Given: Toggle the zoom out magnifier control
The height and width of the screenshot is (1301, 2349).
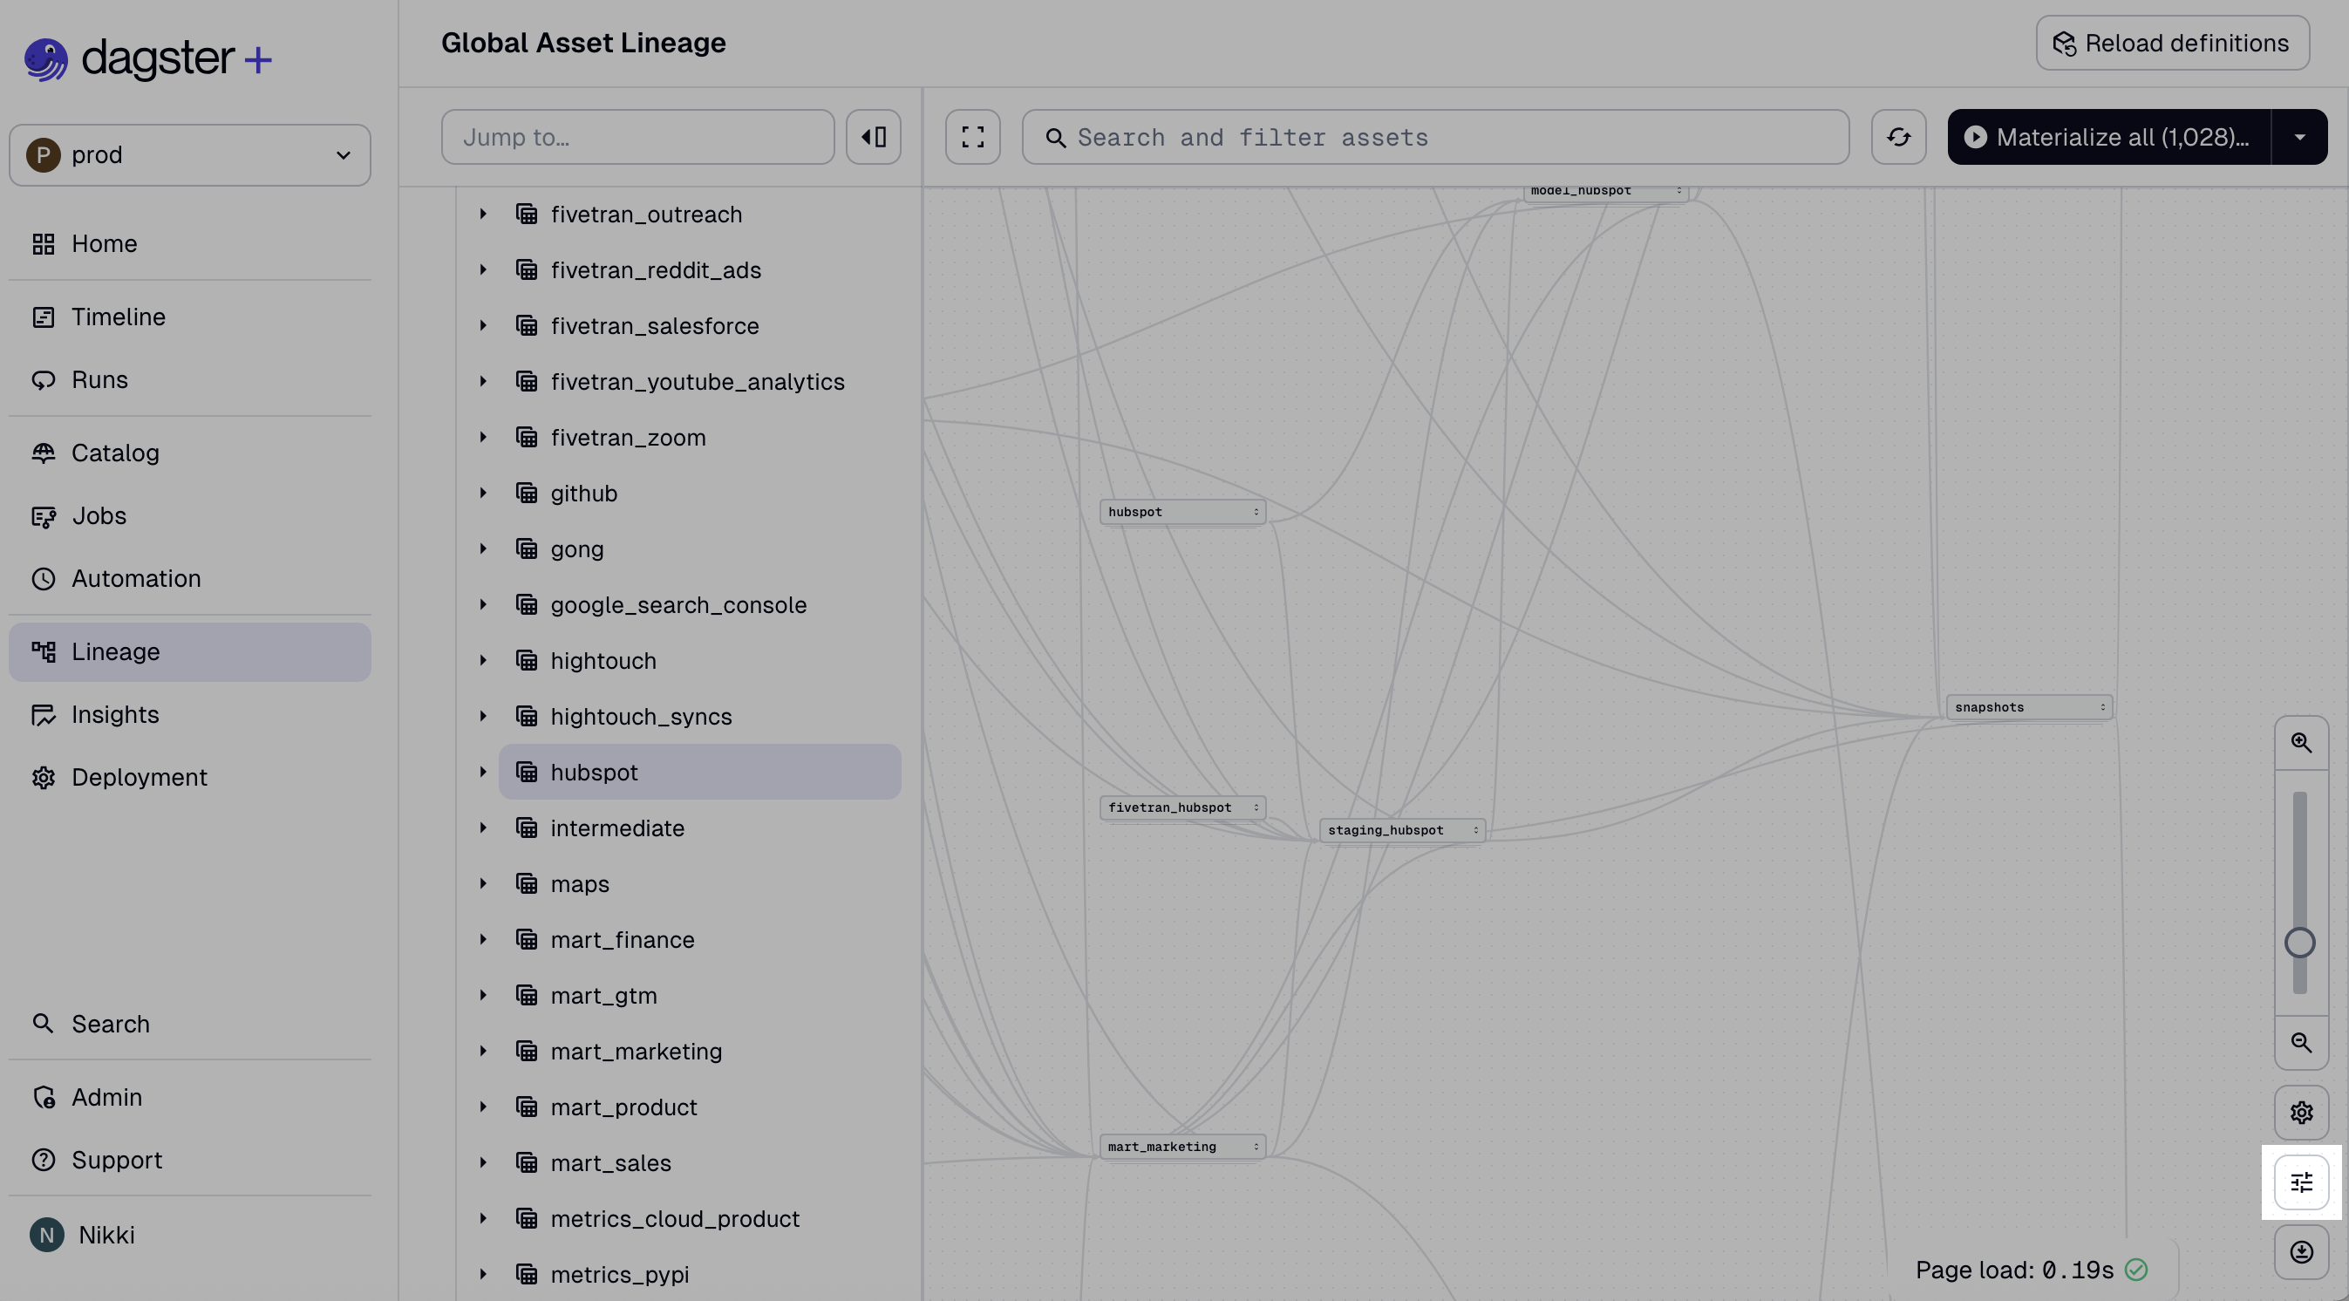Looking at the screenshot, I should click(2302, 1042).
